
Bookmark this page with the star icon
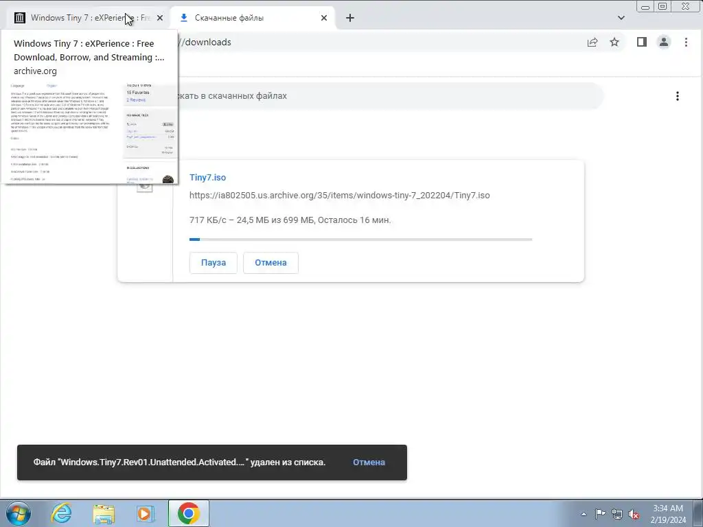[x=614, y=42]
